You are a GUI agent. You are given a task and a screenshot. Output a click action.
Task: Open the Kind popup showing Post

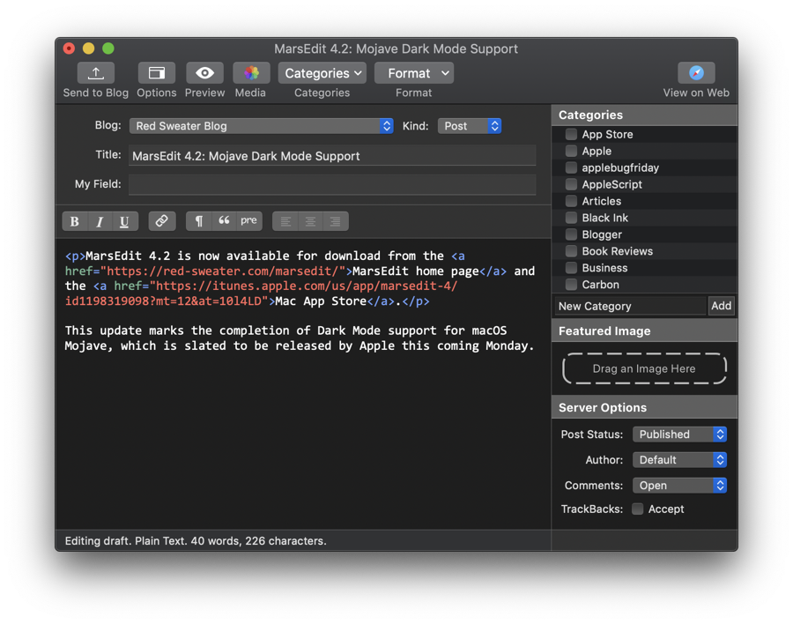click(x=470, y=126)
